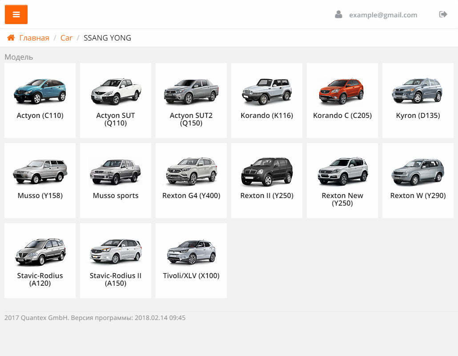Open the Rexton G4 (Y400) thumbnail
This screenshot has height=356, width=458.
point(191,171)
